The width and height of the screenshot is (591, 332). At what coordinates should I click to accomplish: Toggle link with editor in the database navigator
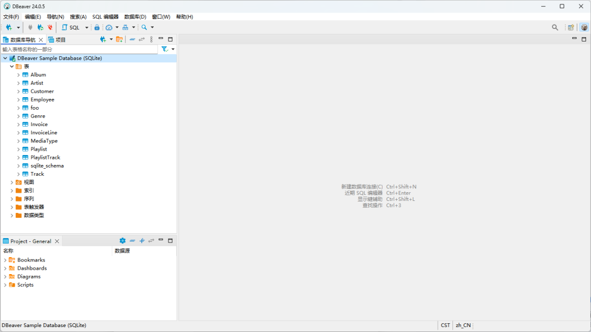[142, 39]
